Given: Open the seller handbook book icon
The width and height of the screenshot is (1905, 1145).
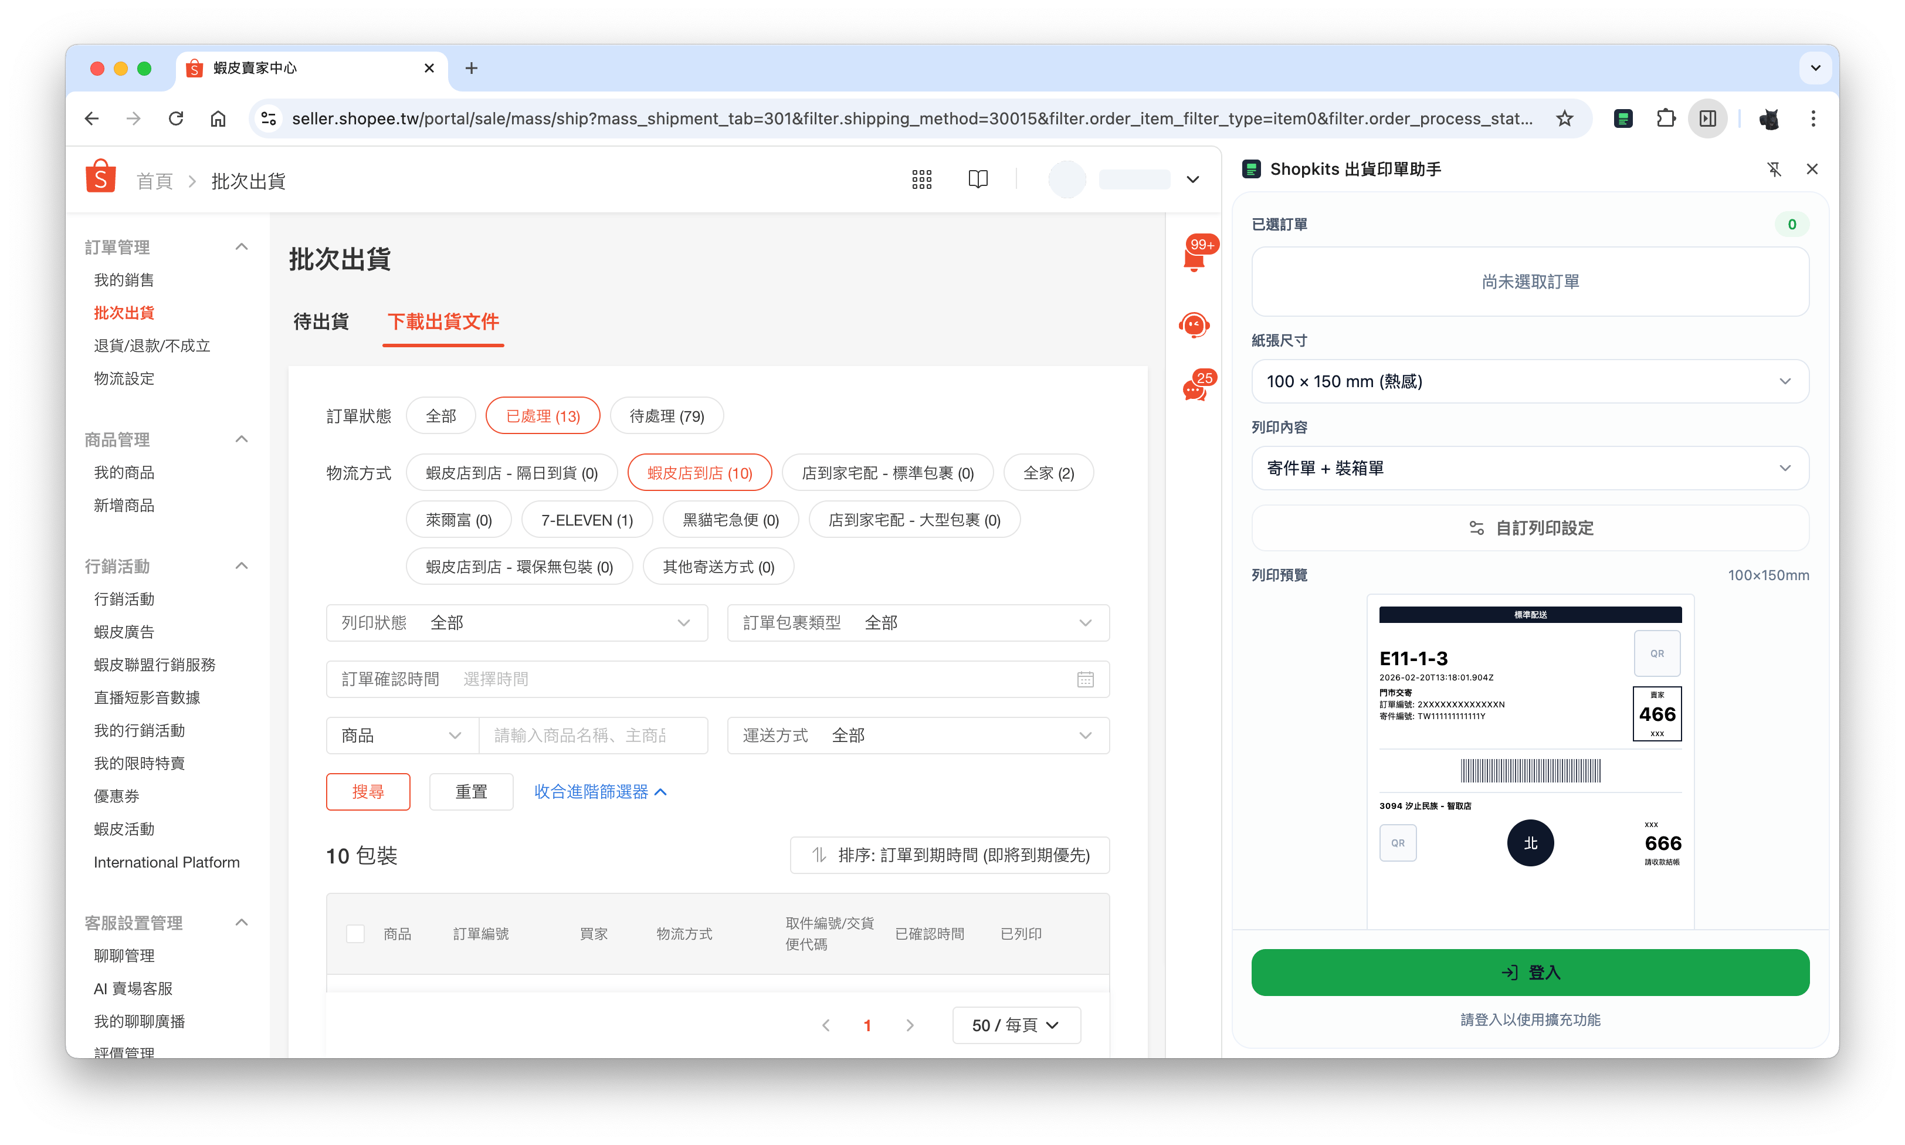Looking at the screenshot, I should tap(978, 179).
